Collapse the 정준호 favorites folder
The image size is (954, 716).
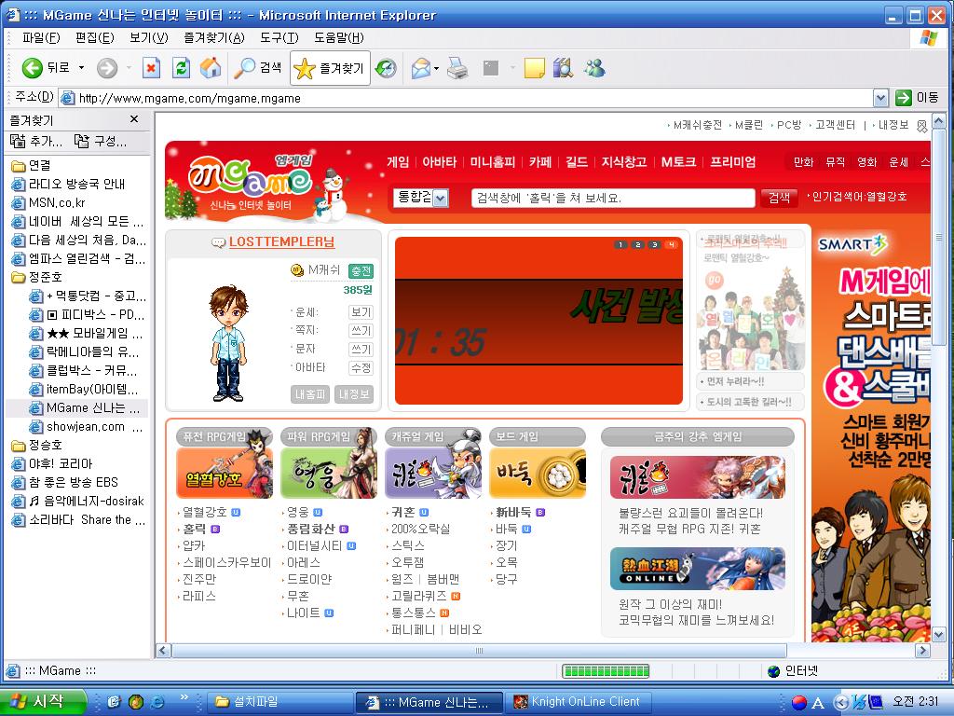(37, 277)
